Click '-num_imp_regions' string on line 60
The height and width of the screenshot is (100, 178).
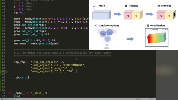(x=44, y=62)
